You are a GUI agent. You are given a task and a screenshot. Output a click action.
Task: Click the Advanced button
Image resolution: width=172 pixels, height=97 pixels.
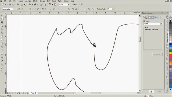(157, 54)
